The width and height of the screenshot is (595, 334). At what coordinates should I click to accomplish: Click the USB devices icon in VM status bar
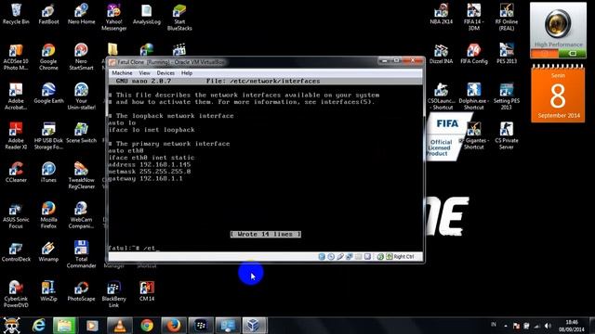[x=340, y=257]
